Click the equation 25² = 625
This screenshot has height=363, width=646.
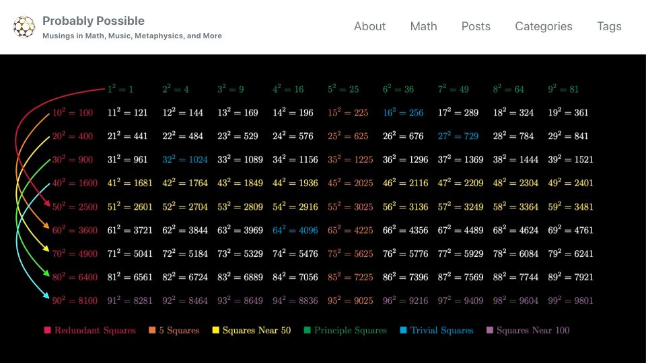point(348,136)
